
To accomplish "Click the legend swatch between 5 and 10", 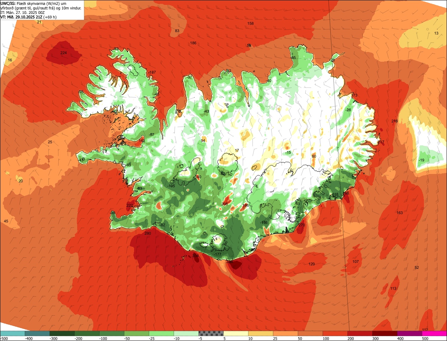I will point(236,333).
